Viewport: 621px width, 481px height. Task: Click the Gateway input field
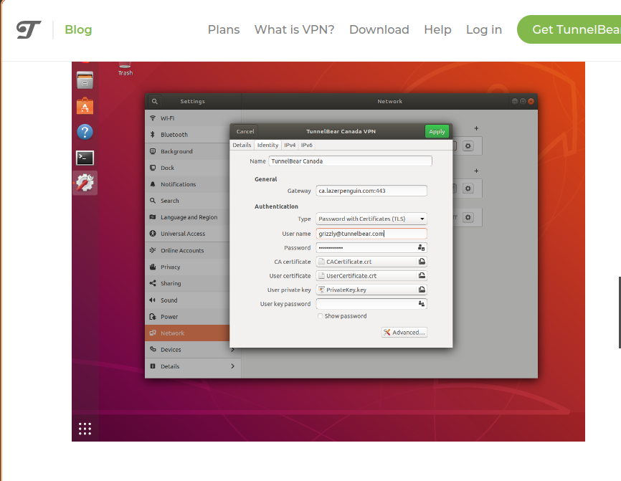(371, 191)
